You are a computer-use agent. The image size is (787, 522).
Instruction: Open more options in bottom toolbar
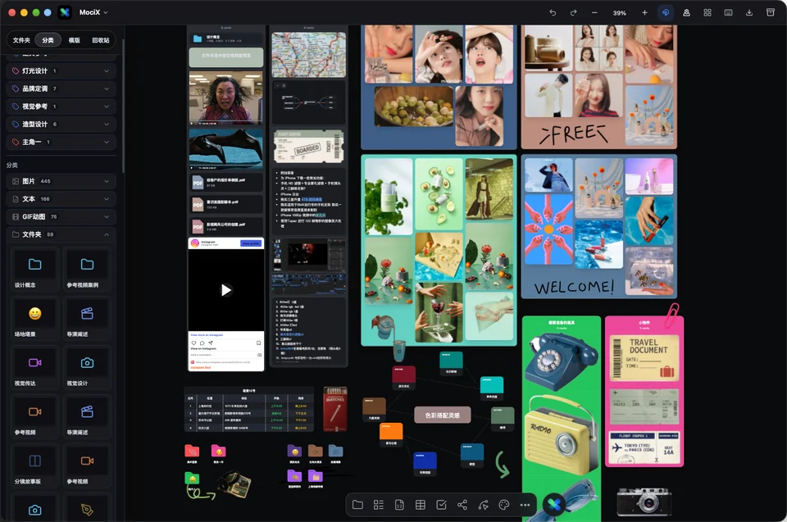click(x=525, y=505)
